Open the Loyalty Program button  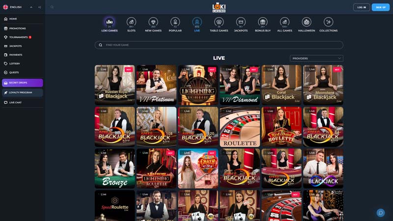22,92
